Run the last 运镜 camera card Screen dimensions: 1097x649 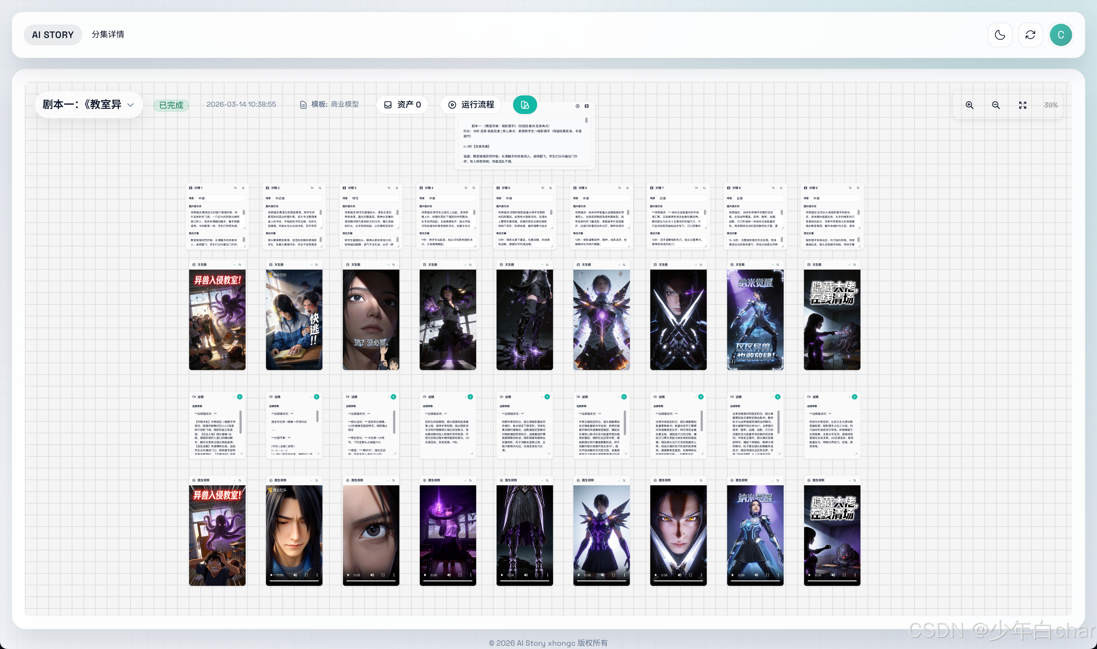[x=855, y=397]
